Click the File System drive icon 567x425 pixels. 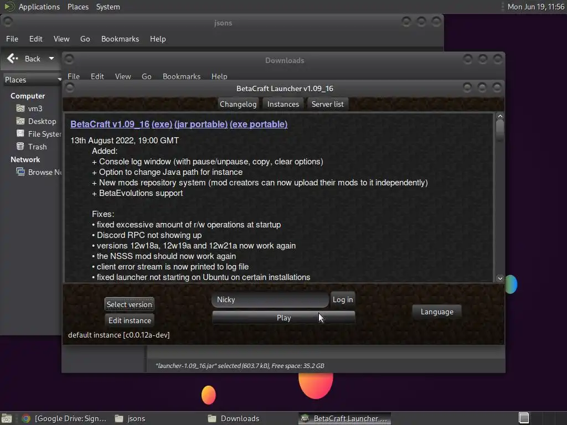pyautogui.click(x=20, y=134)
